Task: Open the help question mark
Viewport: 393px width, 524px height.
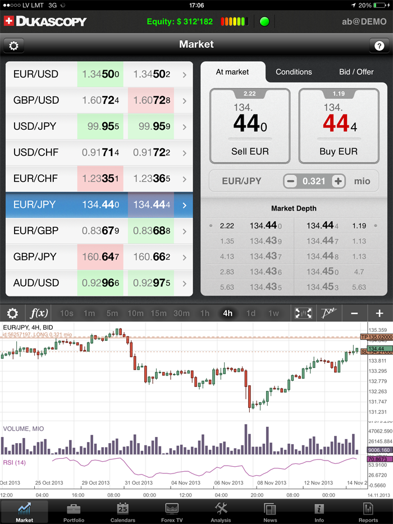Action: (379, 45)
